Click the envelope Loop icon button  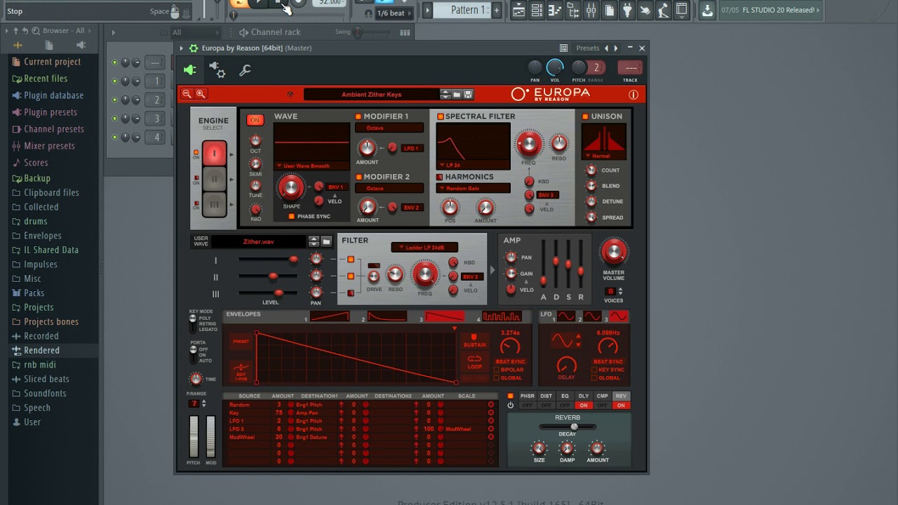pyautogui.click(x=474, y=361)
